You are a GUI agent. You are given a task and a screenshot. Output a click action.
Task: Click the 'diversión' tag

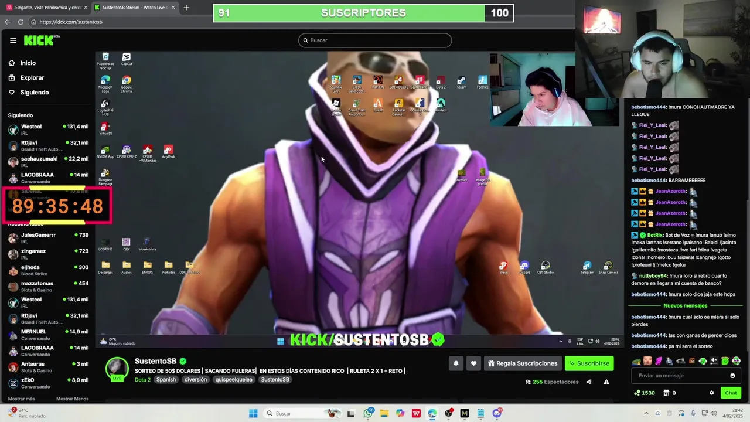pos(196,379)
